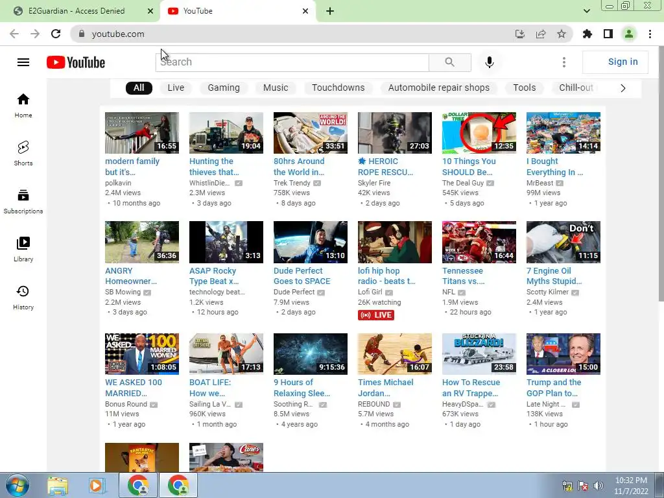Viewport: 664px width, 498px height.
Task: Open the WE ASKED 100 MARRIED thumbnail
Action: coord(142,353)
